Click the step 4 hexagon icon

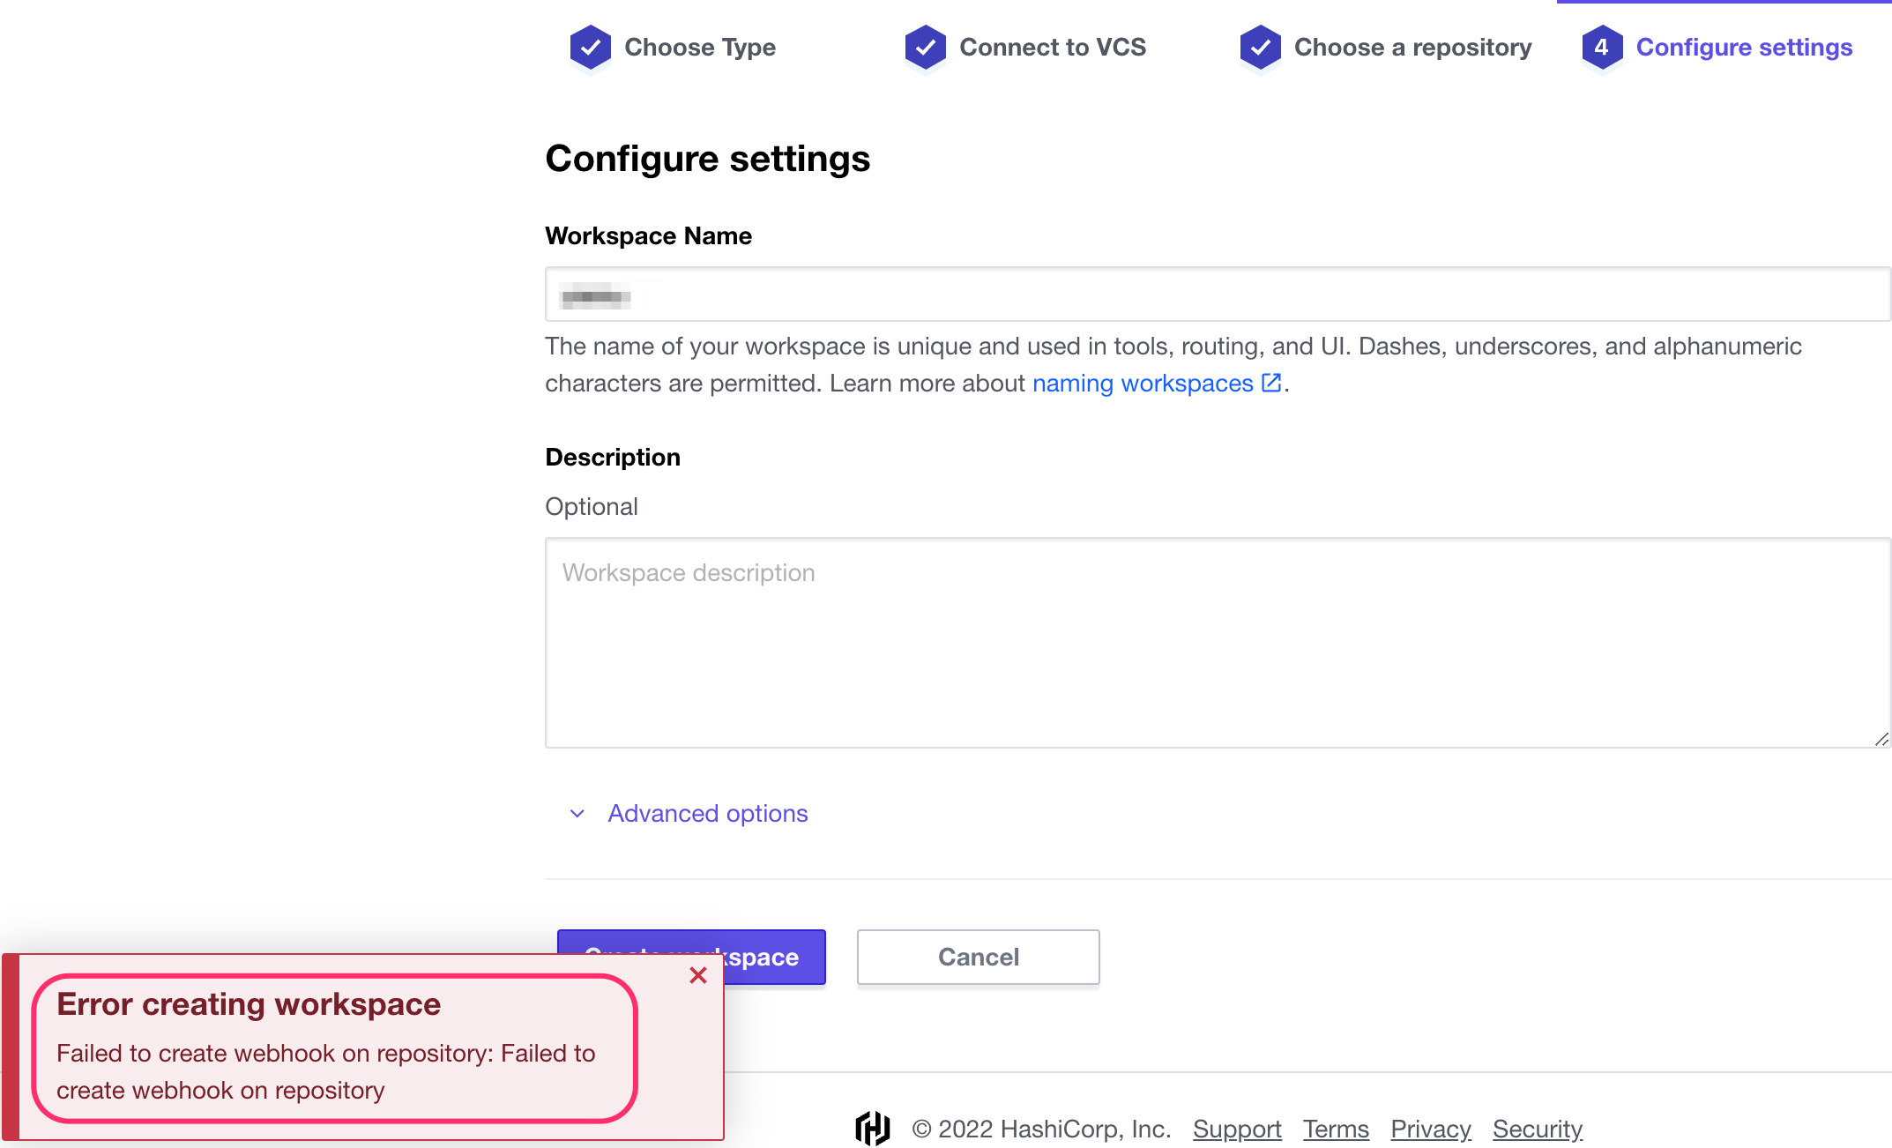click(x=1602, y=48)
